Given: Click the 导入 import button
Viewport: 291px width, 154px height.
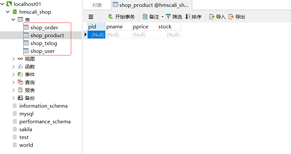Looking at the screenshot, I should pyautogui.click(x=217, y=17).
